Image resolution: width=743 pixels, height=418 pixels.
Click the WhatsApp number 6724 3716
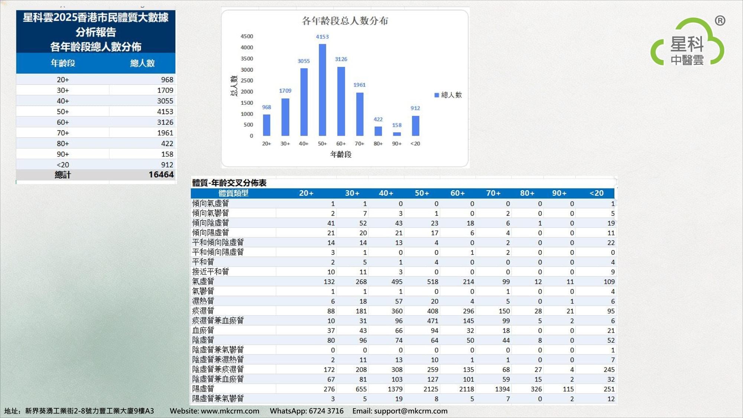point(326,411)
